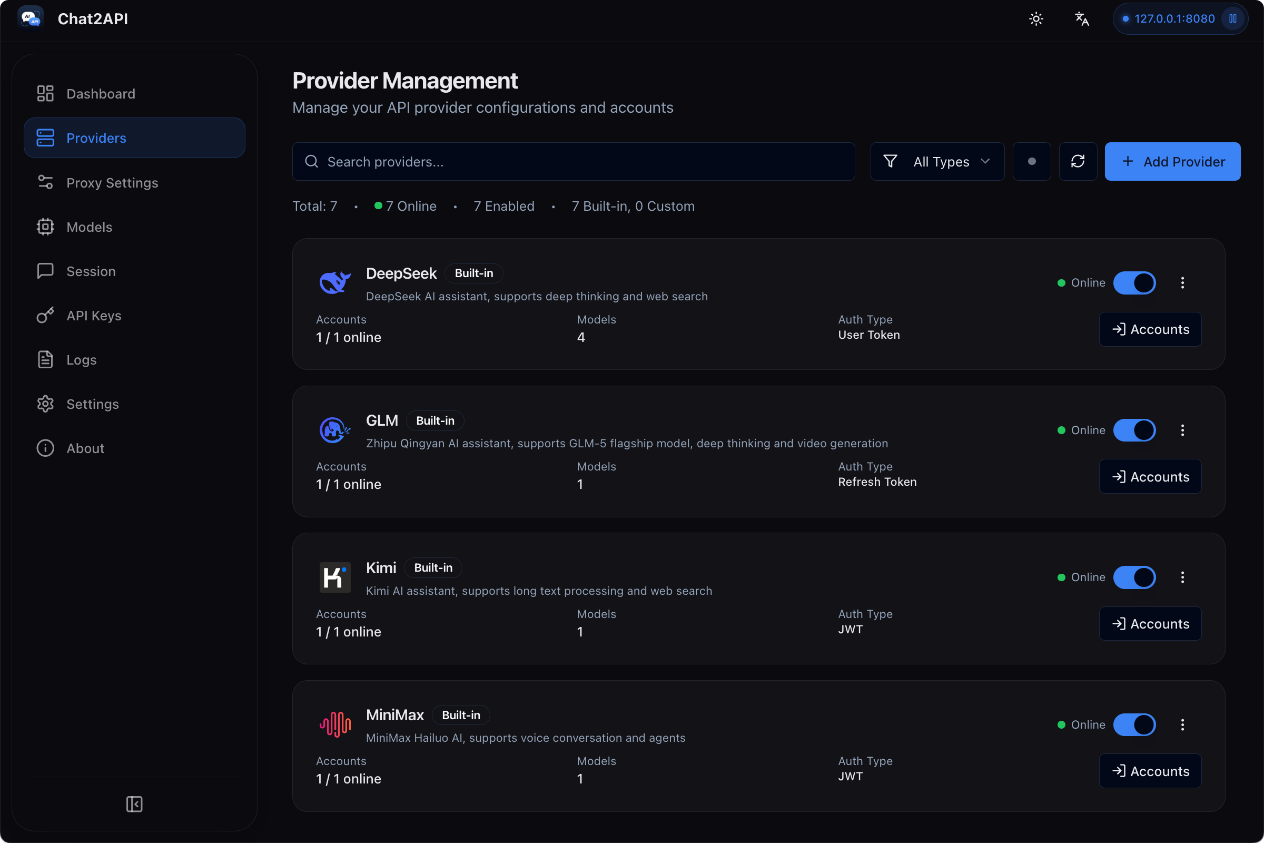Click the DeepSeek whale logo
Viewport: 1264px width, 843px height.
[x=335, y=283]
